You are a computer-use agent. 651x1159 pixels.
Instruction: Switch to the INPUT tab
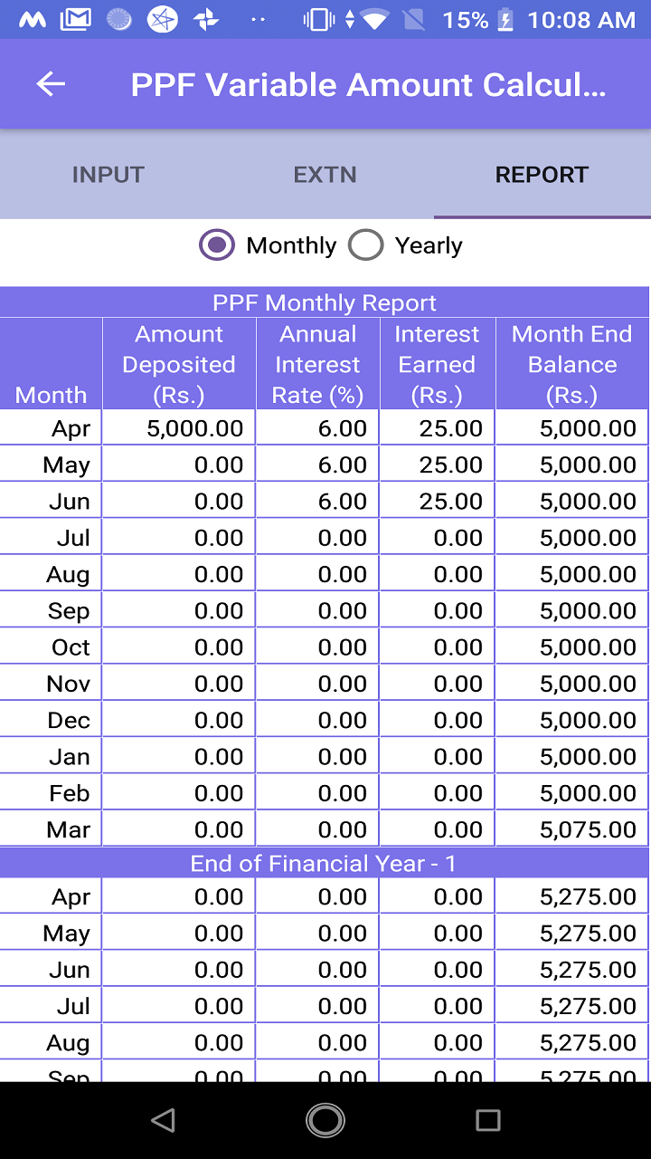[x=108, y=174]
